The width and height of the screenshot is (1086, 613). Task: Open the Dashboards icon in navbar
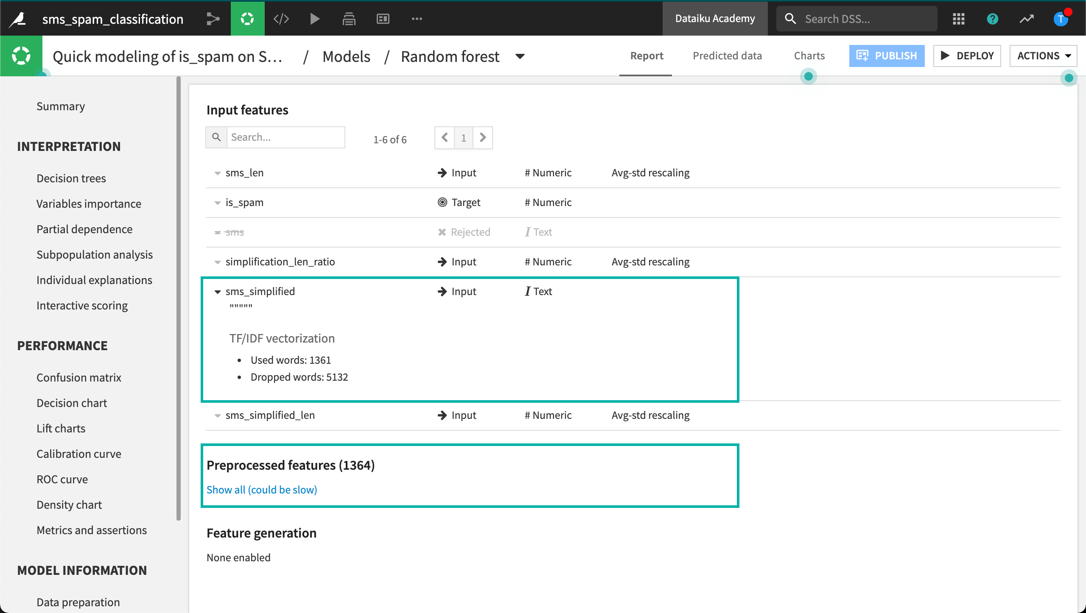coord(383,19)
